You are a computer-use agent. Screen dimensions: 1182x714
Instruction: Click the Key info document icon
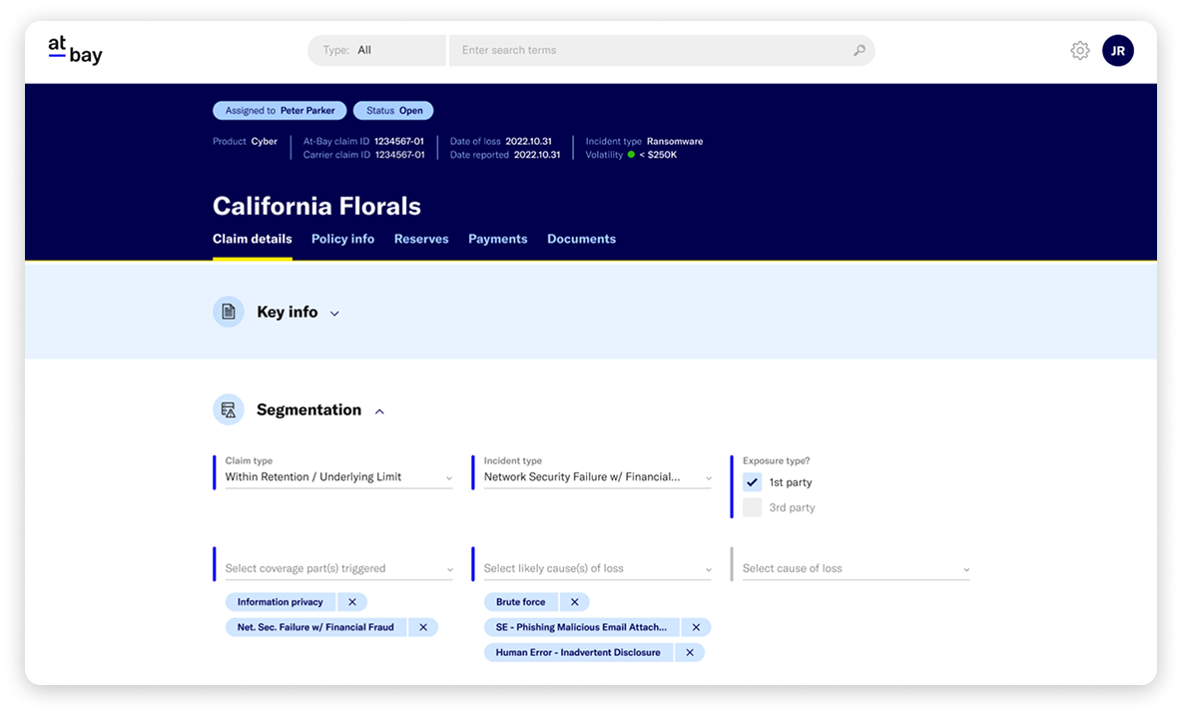229,312
